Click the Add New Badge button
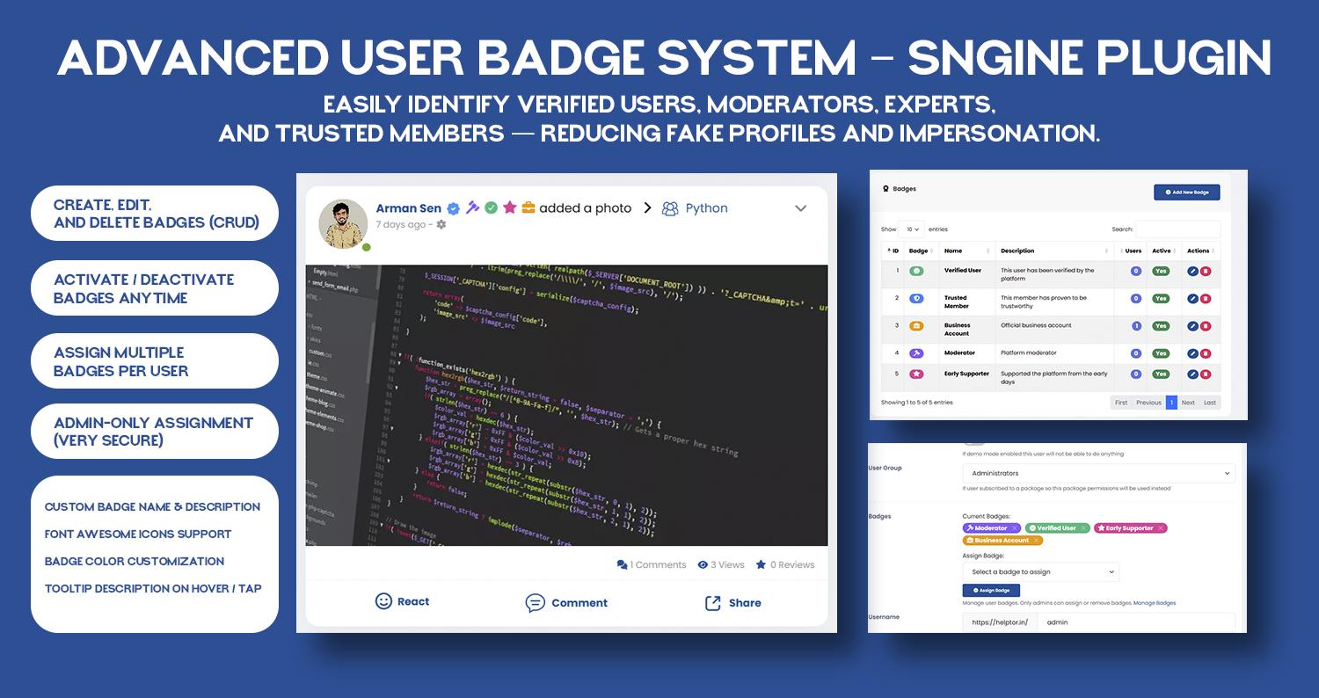This screenshot has width=1319, height=698. [1187, 192]
